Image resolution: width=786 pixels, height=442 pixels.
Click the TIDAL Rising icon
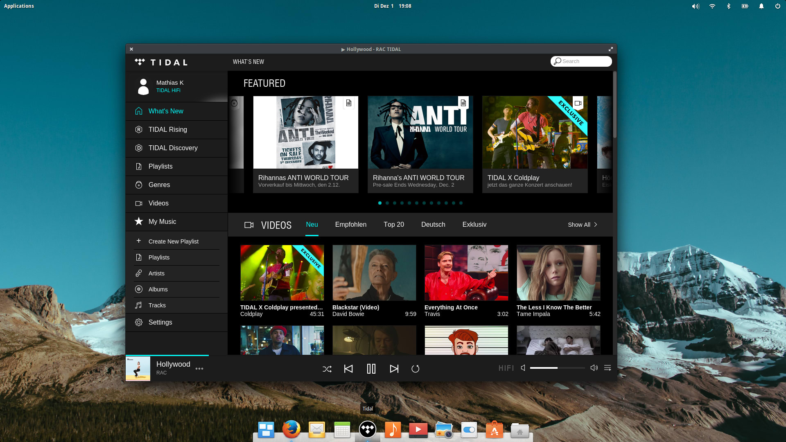click(139, 129)
